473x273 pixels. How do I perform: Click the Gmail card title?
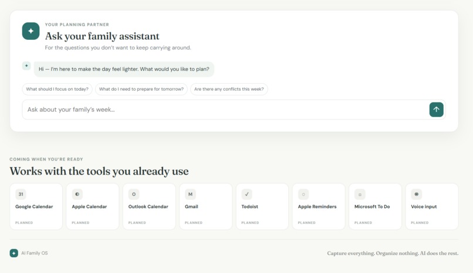(191, 206)
